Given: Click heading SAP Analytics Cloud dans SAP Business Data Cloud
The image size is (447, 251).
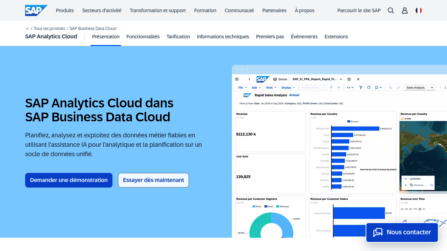Looking at the screenshot, I should (x=99, y=110).
